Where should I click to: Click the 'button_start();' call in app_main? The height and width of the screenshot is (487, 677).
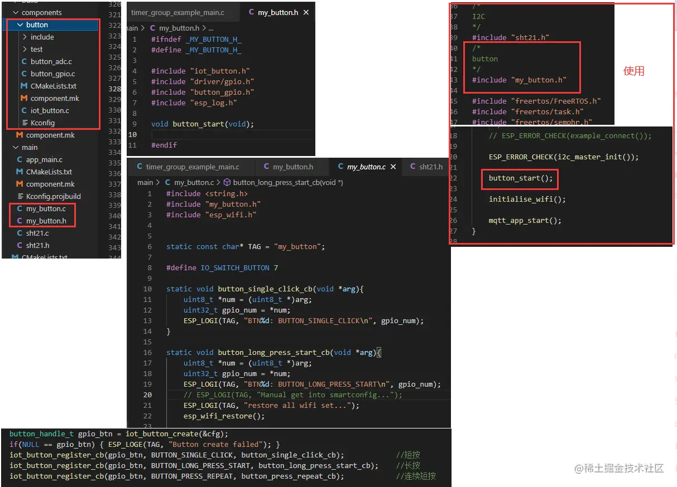(521, 178)
